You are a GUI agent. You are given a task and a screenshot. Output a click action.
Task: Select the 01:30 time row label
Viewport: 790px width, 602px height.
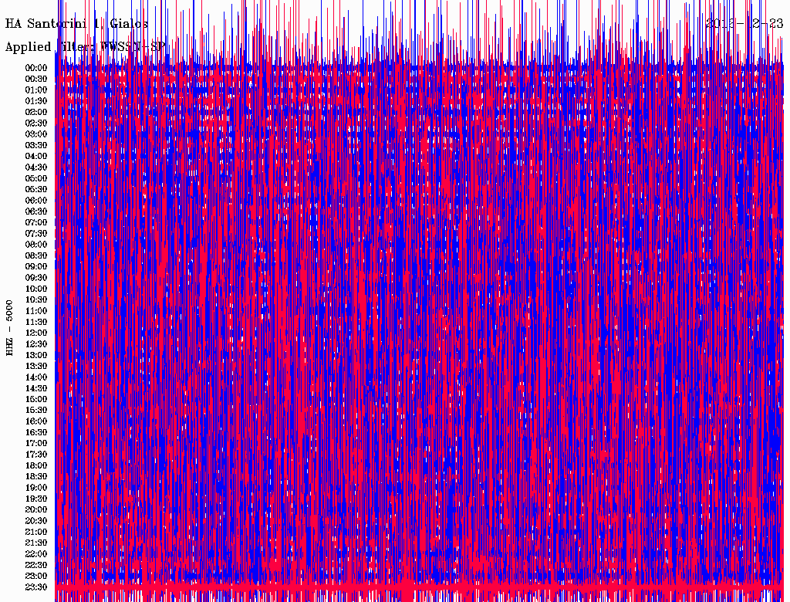click(36, 101)
